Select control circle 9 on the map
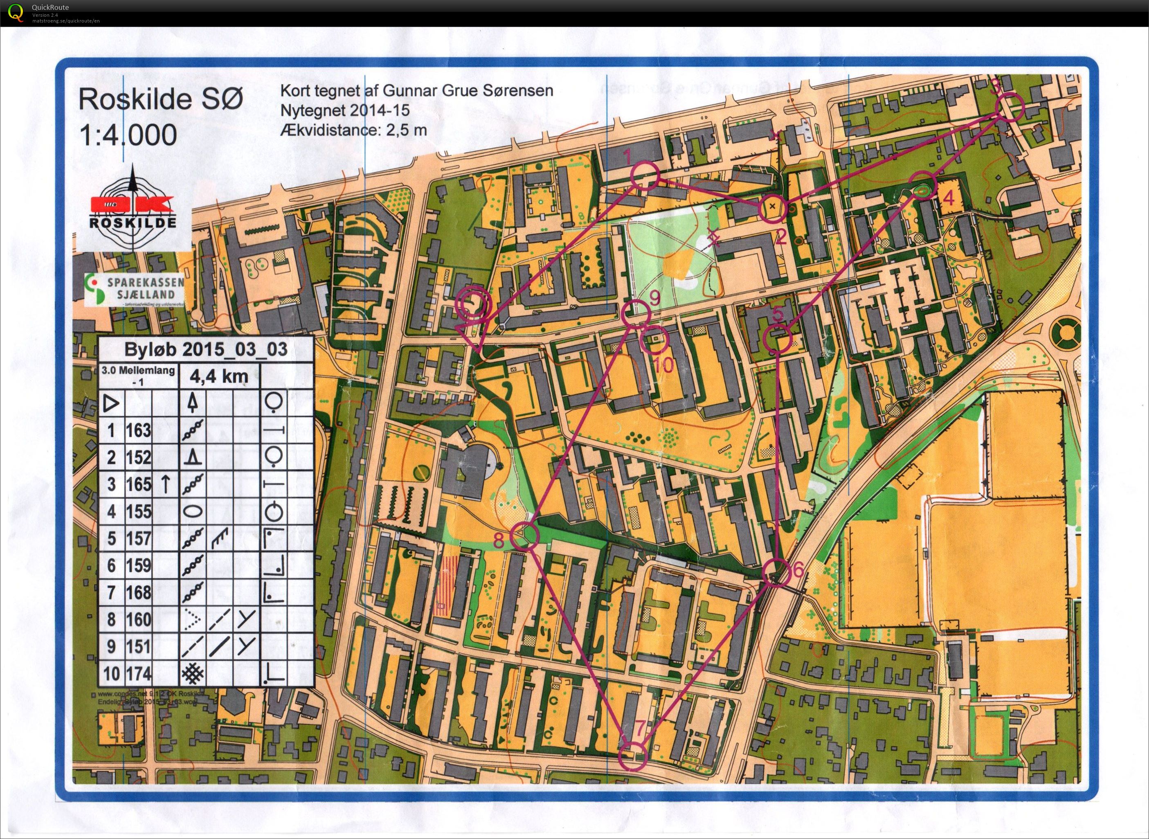The width and height of the screenshot is (1149, 839). click(x=636, y=314)
